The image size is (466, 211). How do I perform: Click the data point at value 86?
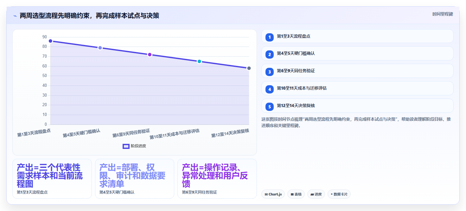click(50, 41)
